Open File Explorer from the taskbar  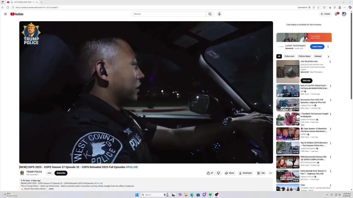click(x=186, y=195)
